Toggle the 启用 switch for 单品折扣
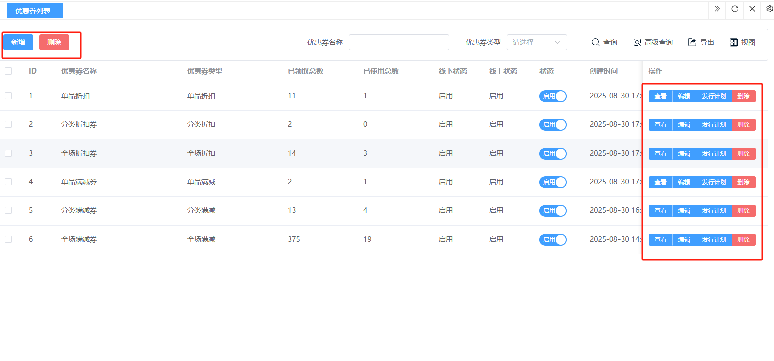774x361 pixels. [x=553, y=96]
